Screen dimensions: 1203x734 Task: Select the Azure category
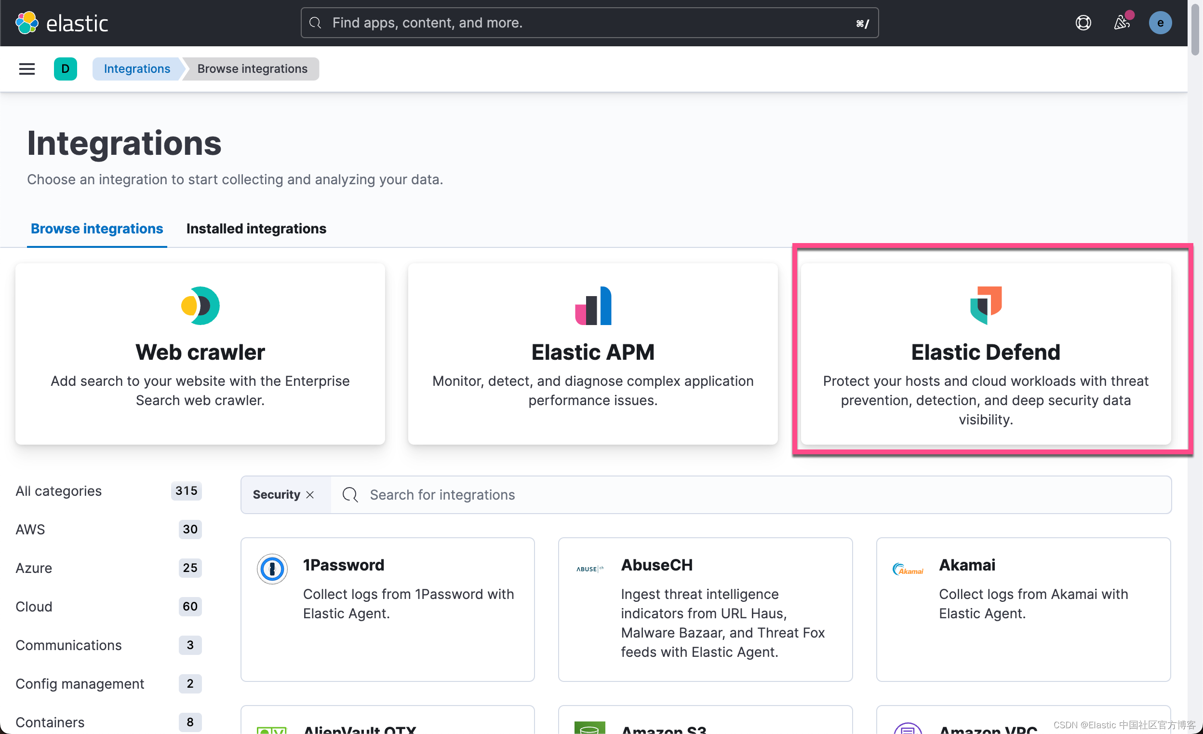tap(108, 568)
